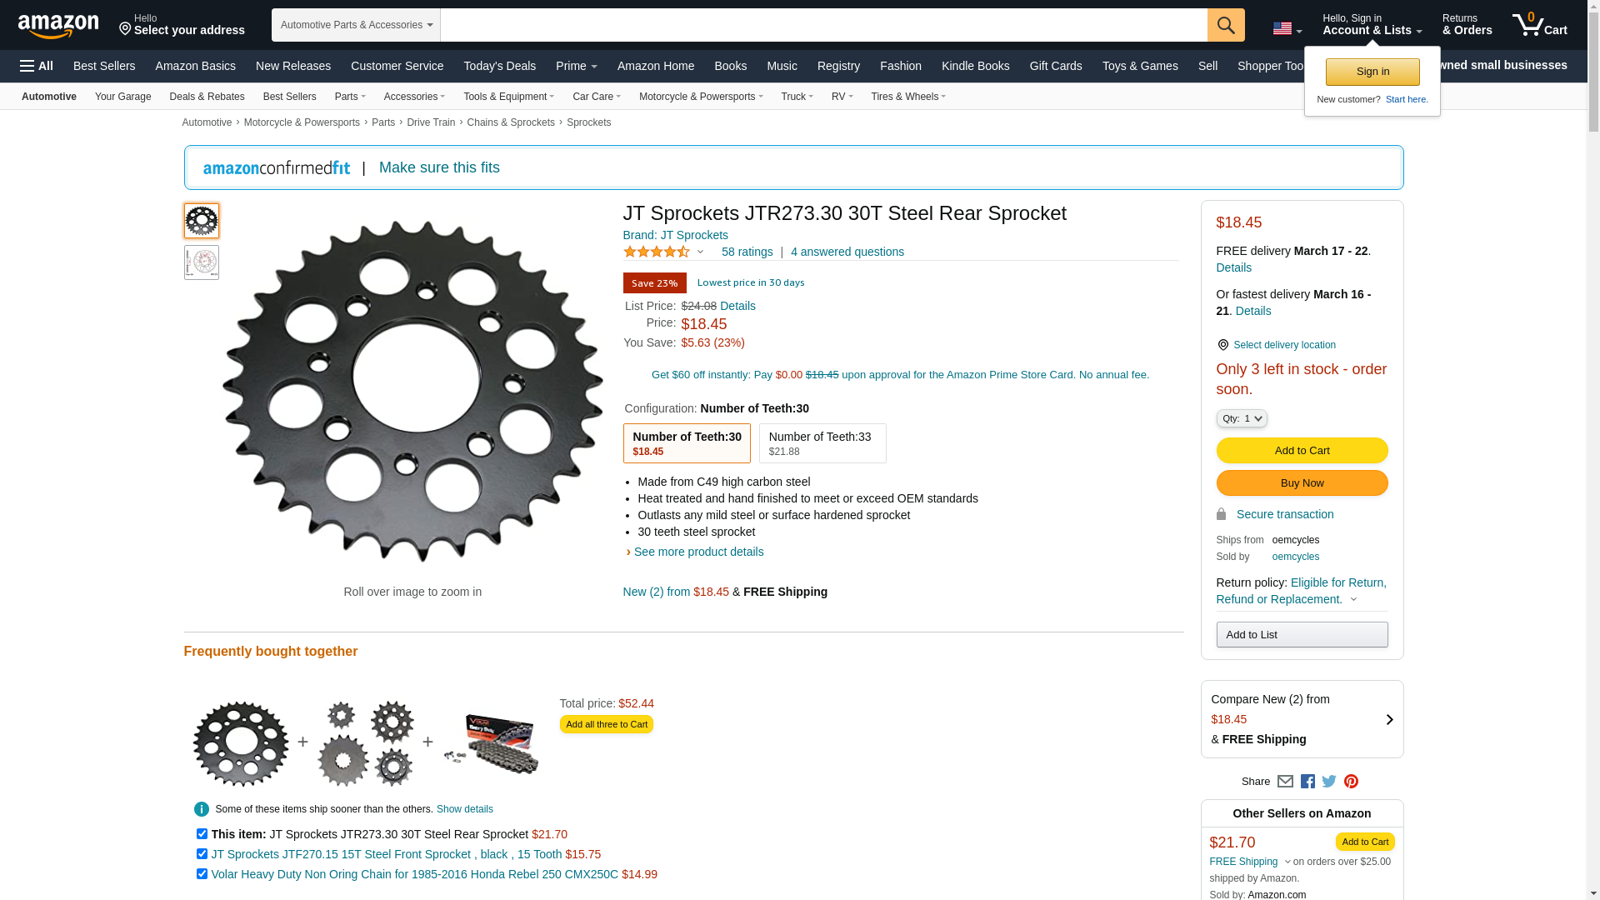Open the 58 ratings link
The image size is (1600, 900).
[747, 252]
